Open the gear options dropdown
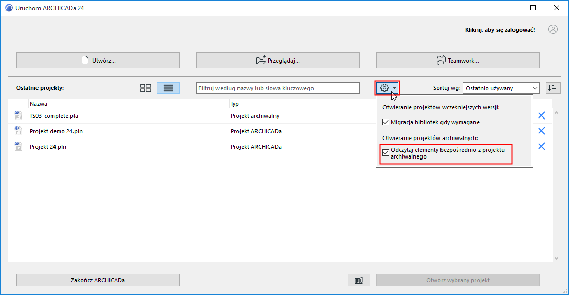This screenshot has width=569, height=295. 388,88
